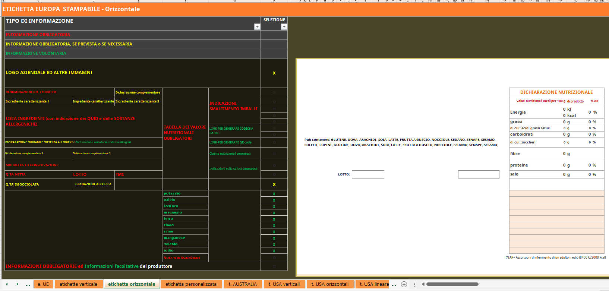Viewport: 609px width, 291px height.
Task: Select x in iodio selection cell
Action: [274, 251]
